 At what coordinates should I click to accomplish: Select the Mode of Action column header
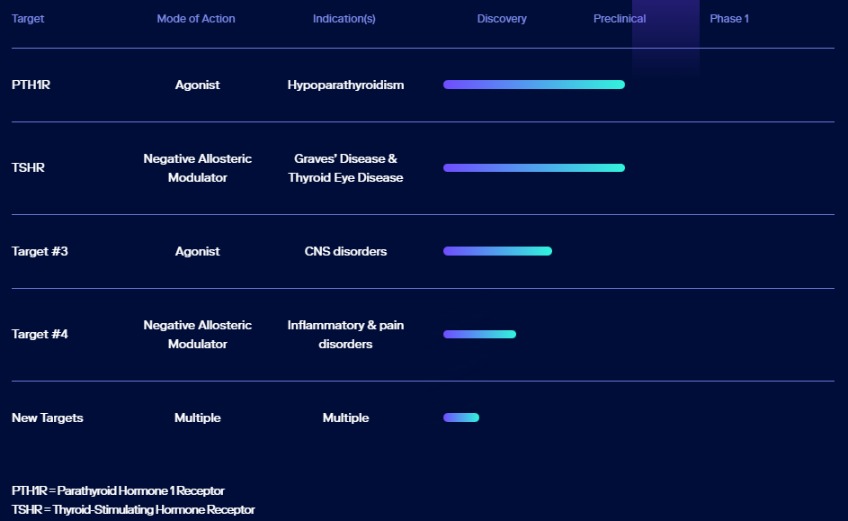tap(196, 18)
